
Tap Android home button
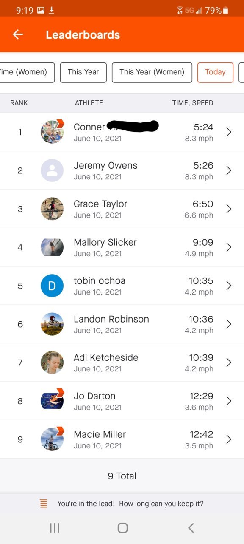pos(122,528)
